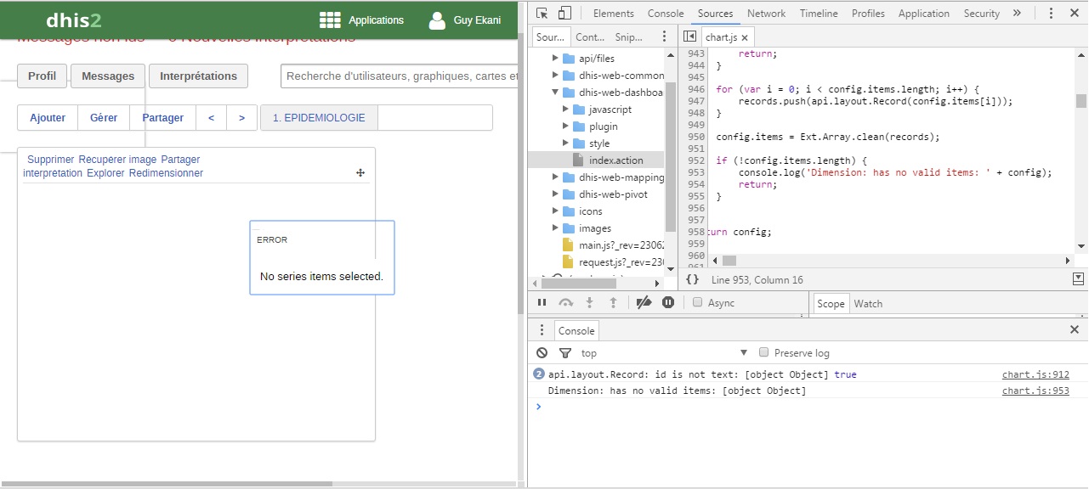This screenshot has height=489, width=1089.
Task: Click the Messages button
Action: [108, 76]
